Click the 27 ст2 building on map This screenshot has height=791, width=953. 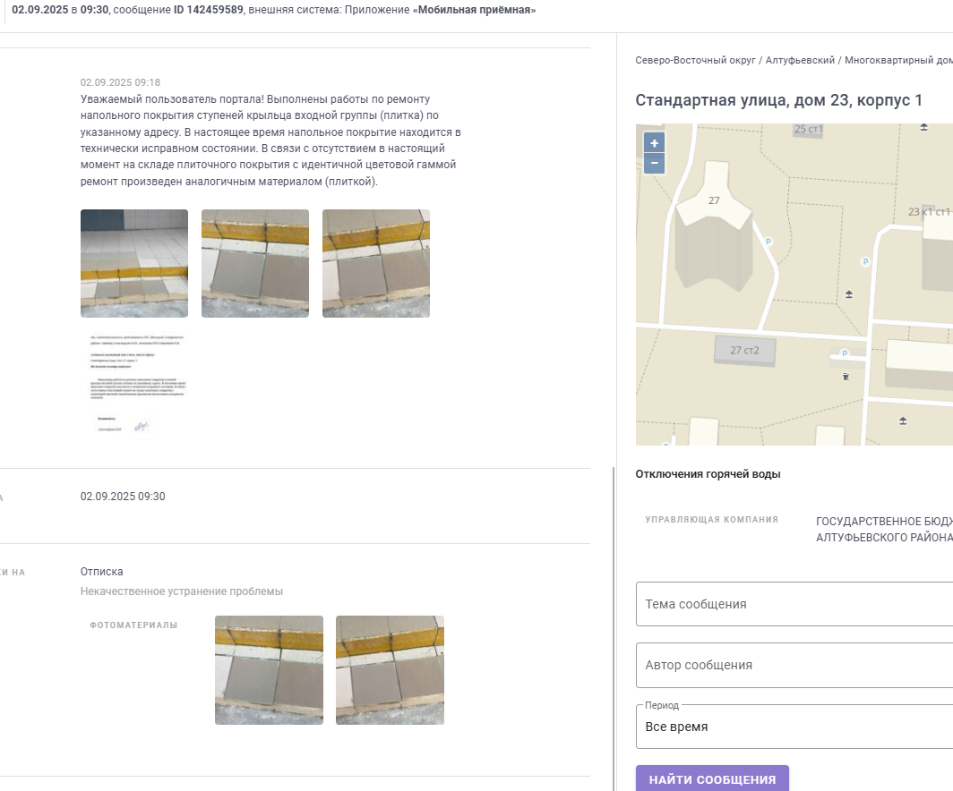pyautogui.click(x=744, y=350)
